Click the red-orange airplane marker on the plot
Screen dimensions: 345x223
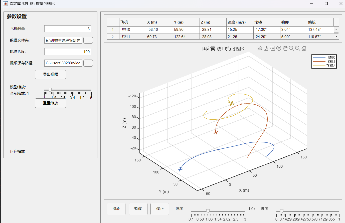click(216, 132)
